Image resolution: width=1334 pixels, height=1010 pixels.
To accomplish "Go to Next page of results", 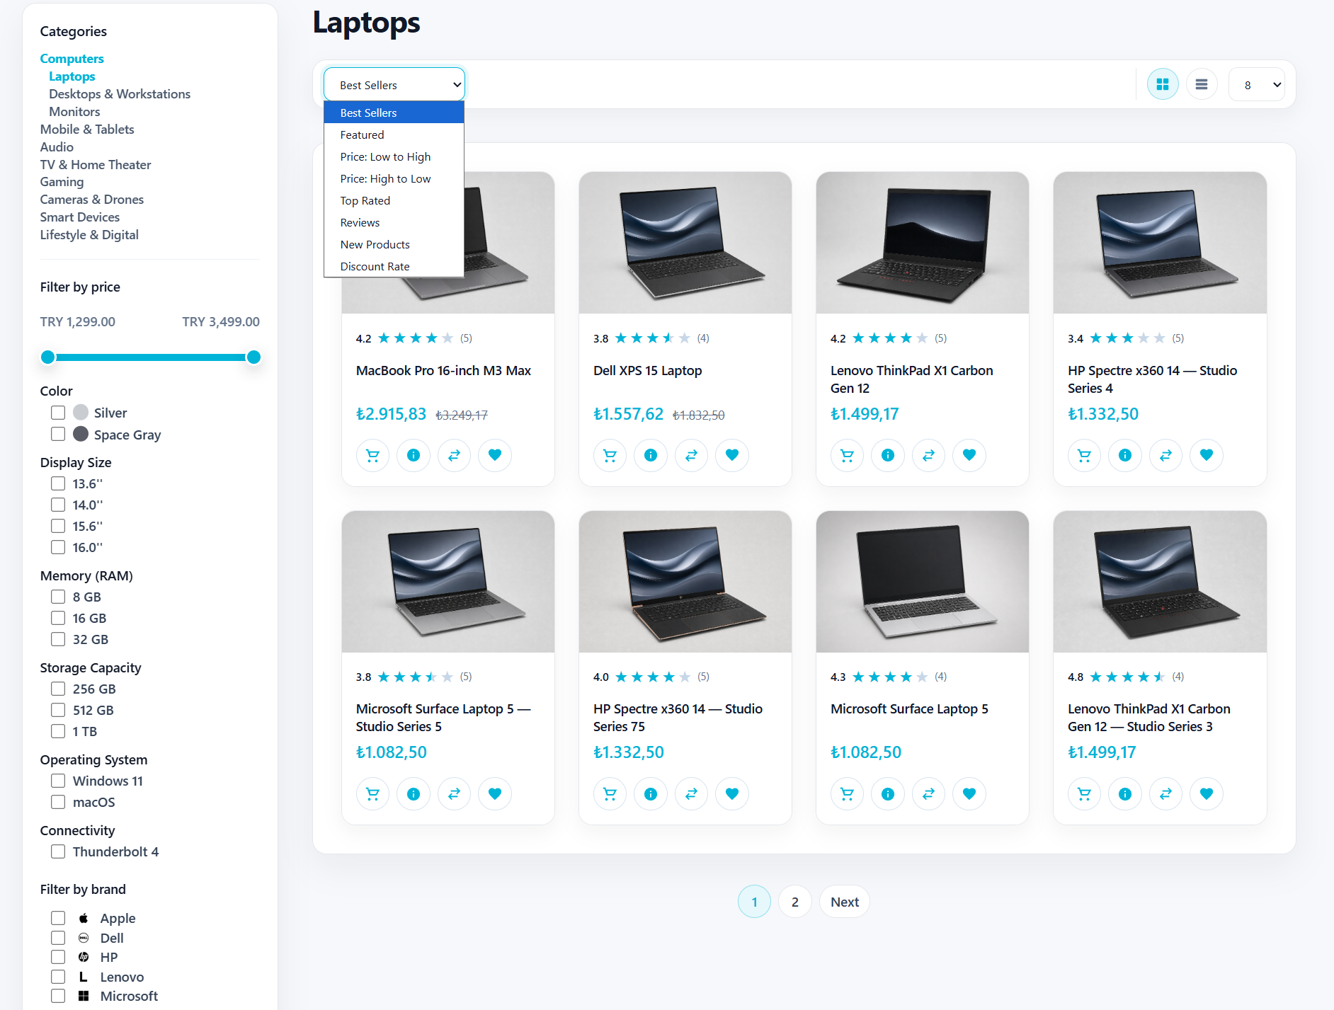I will click(845, 902).
